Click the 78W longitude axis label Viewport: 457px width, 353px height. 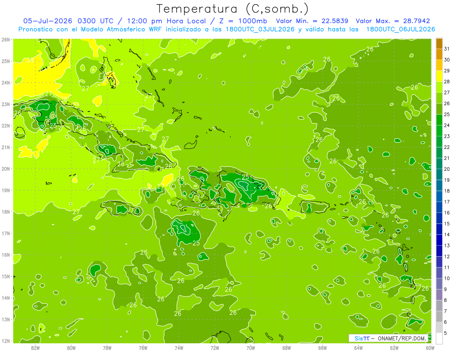pyautogui.click(x=107, y=348)
